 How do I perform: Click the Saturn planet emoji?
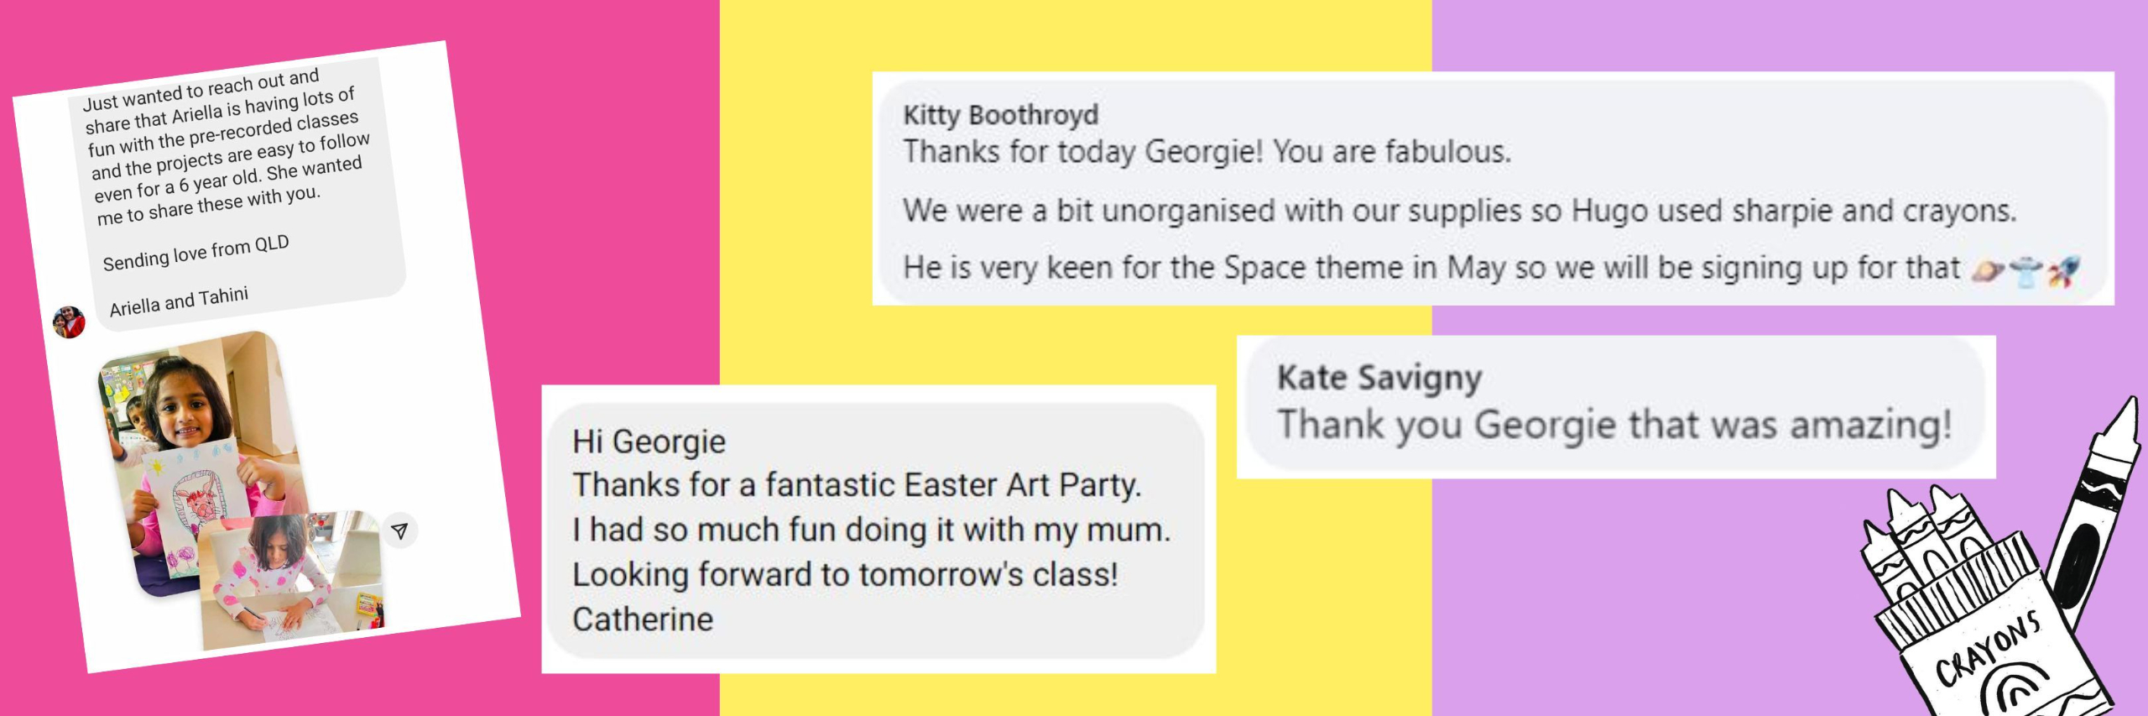1988,271
